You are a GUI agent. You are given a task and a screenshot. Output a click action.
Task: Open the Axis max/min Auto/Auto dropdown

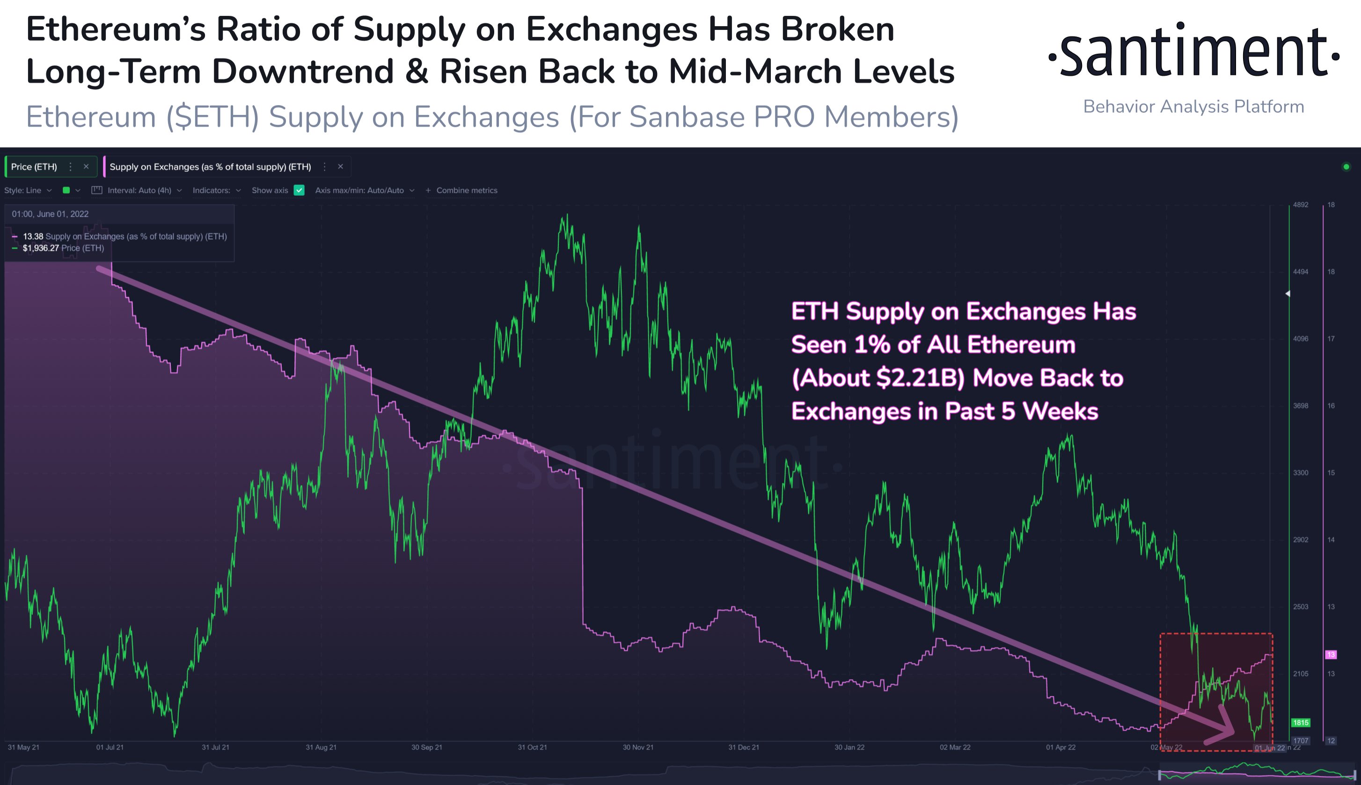pos(365,190)
